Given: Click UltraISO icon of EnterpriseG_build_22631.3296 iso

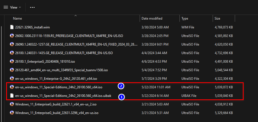Looking at the screenshot, I should [12, 113].
